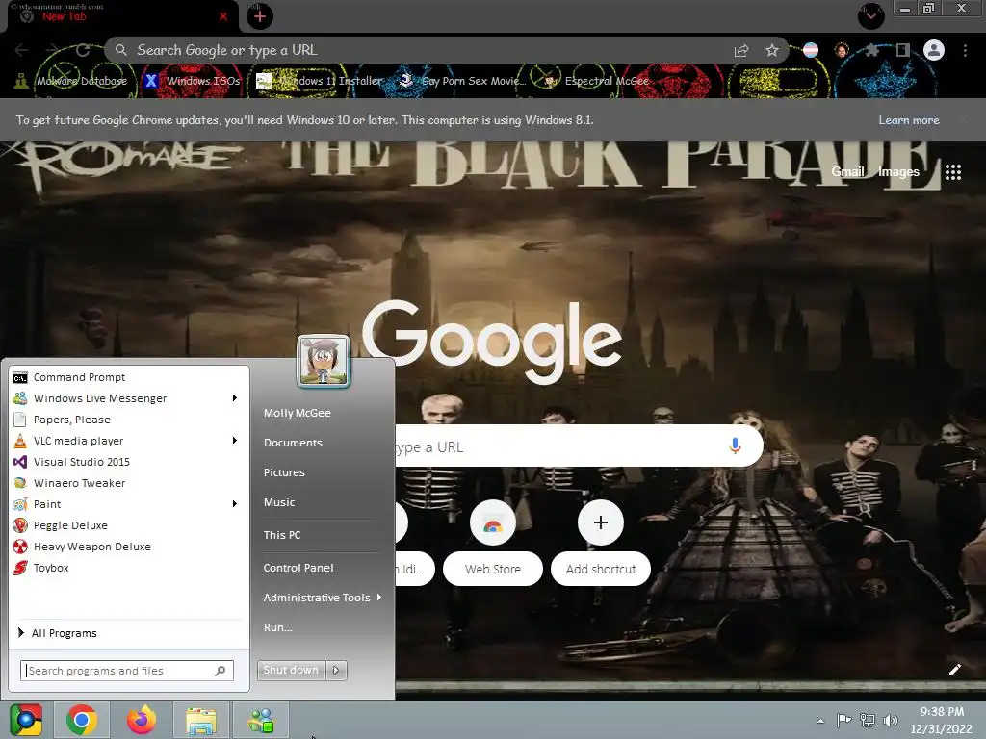
Task: Open Firefox from the taskbar
Action: tap(142, 720)
